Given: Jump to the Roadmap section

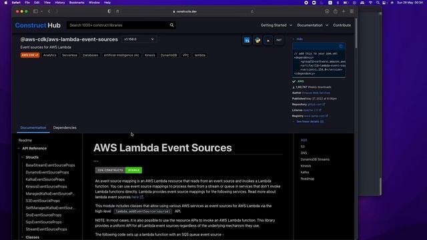Looking at the screenshot, I should tap(308, 179).
